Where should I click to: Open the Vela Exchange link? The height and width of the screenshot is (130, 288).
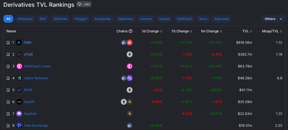[36, 126]
